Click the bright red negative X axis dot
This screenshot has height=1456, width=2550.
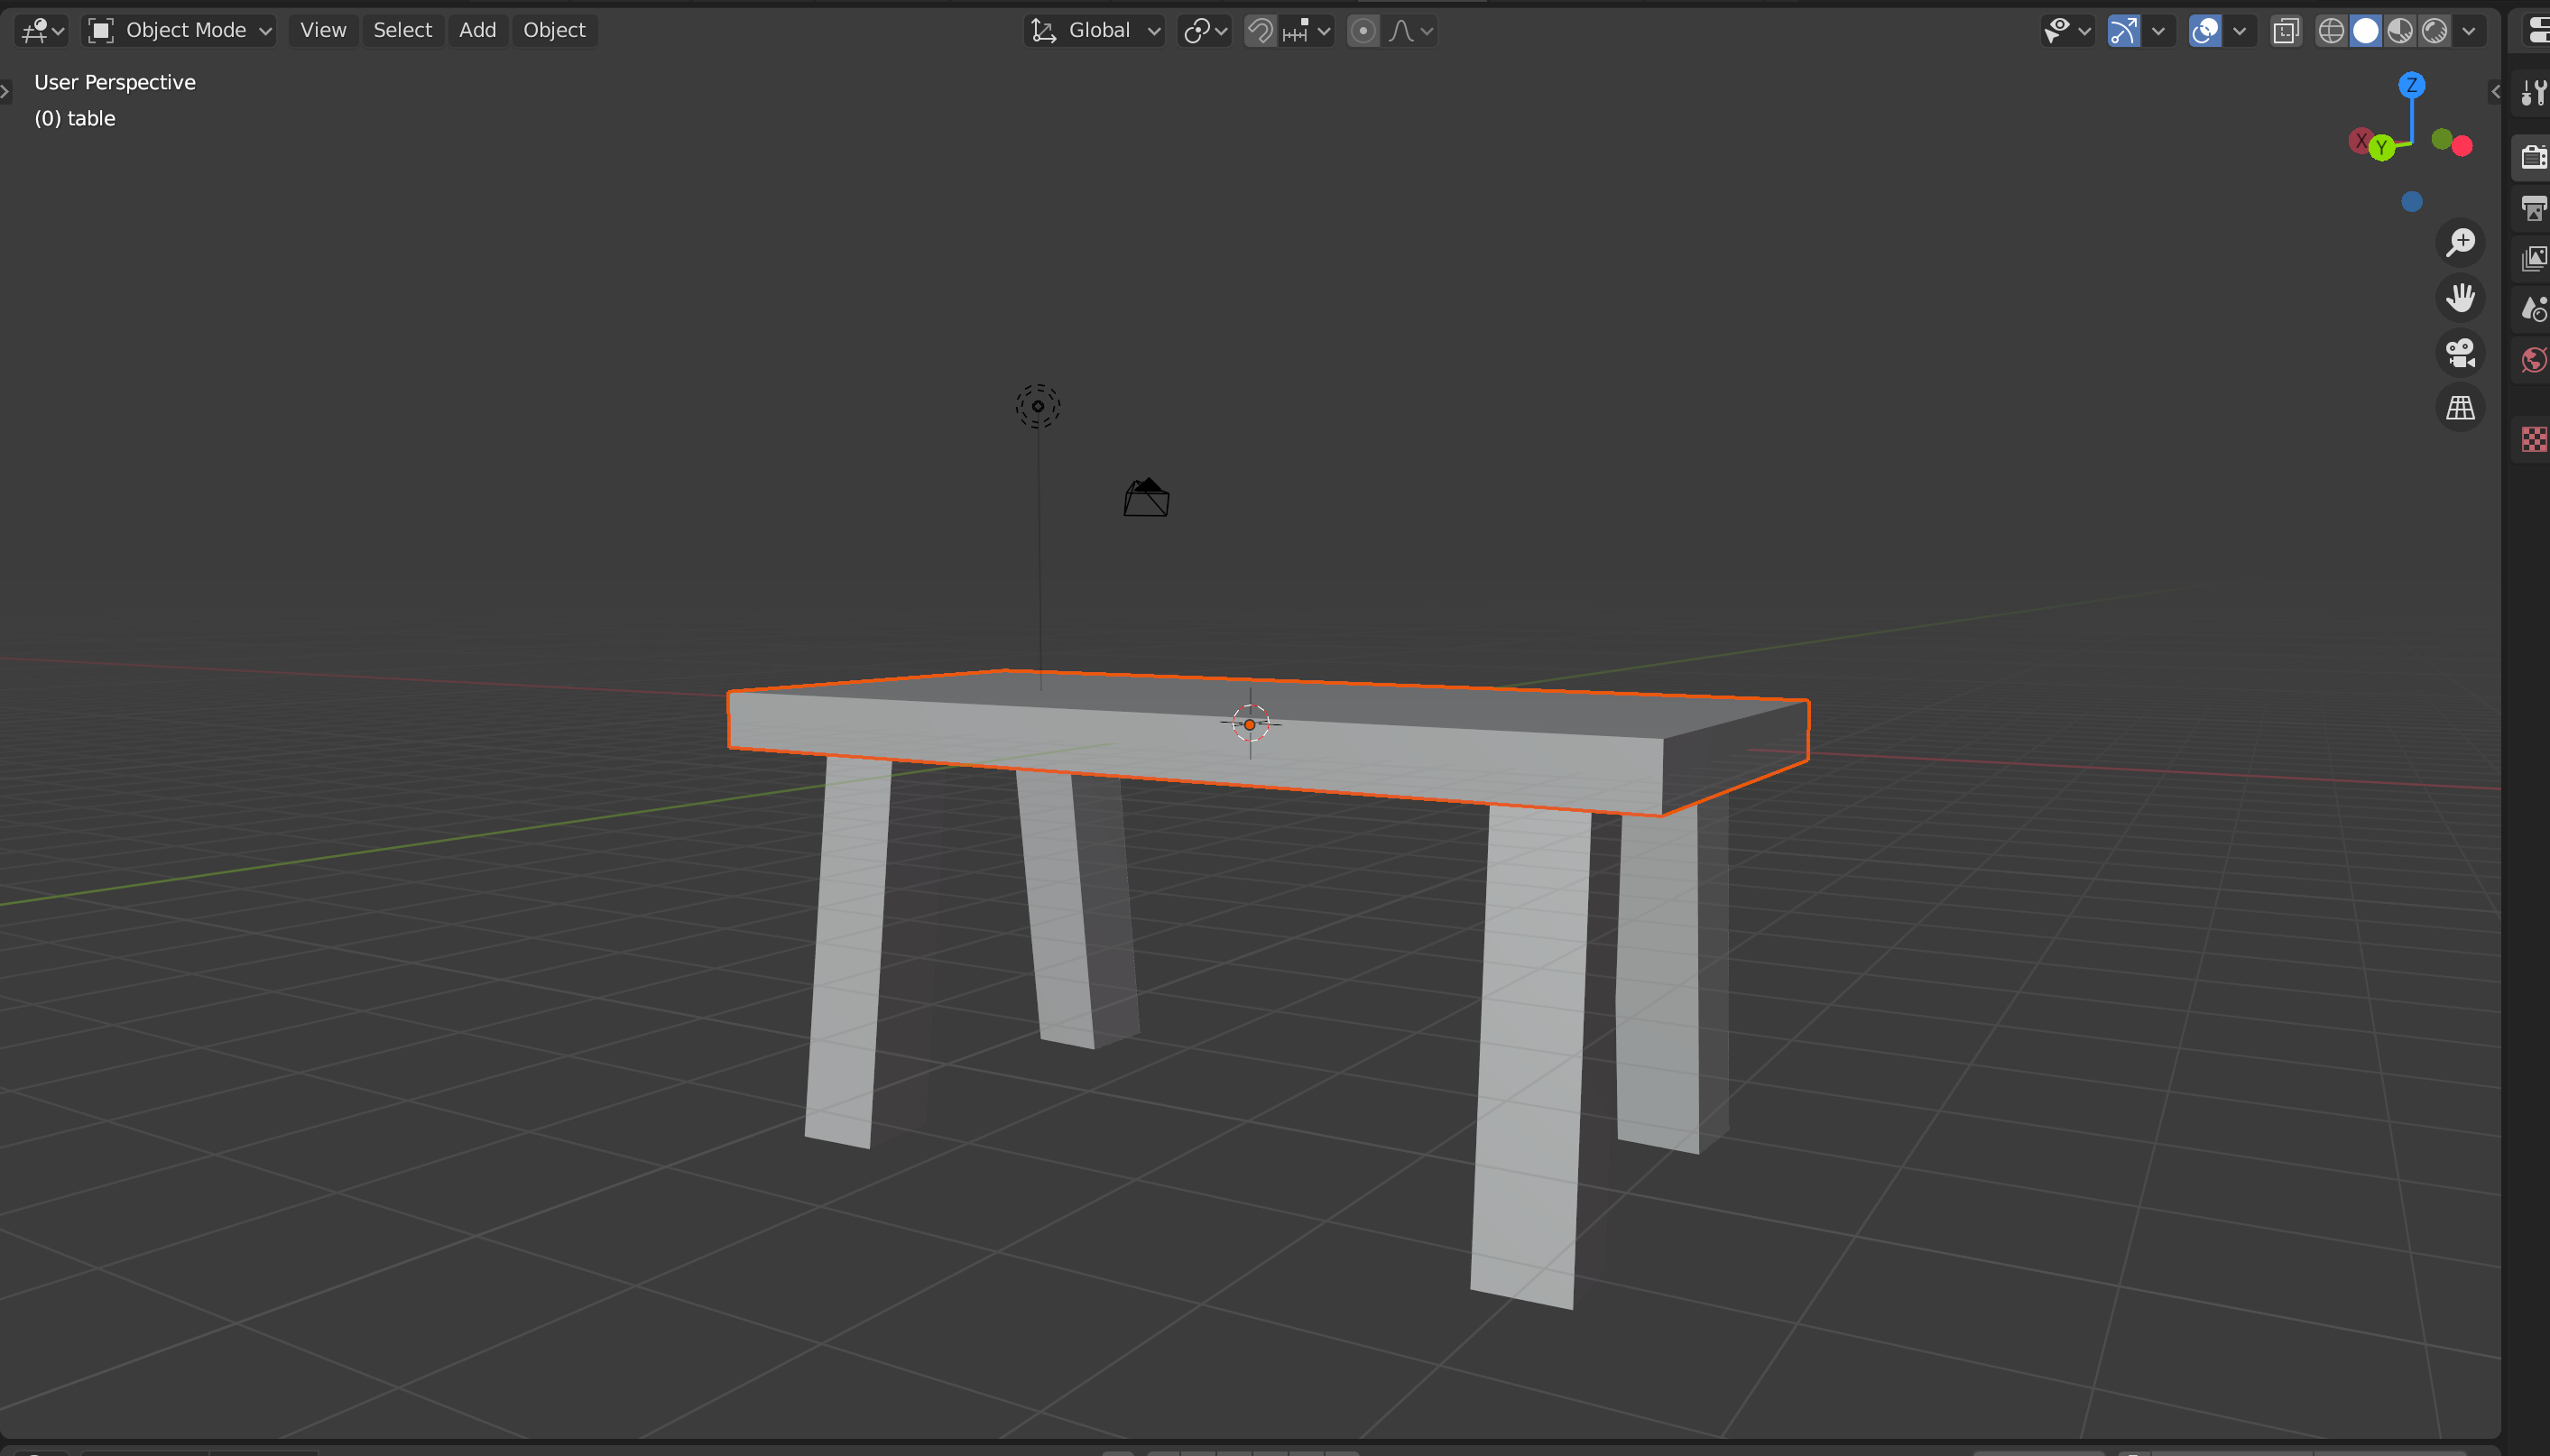click(x=2462, y=146)
